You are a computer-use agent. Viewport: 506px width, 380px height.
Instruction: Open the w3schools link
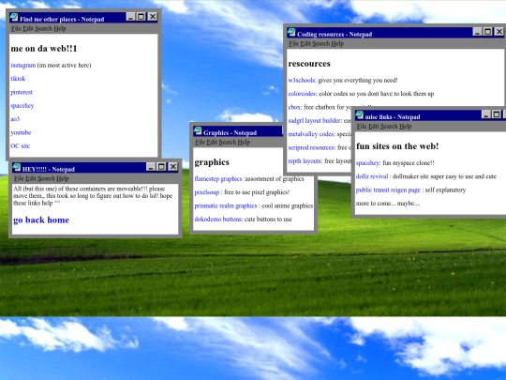302,80
